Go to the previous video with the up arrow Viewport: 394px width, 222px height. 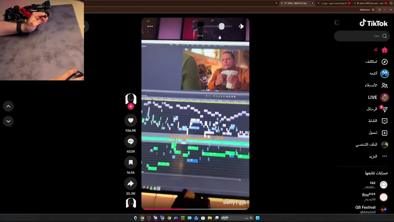(8, 106)
